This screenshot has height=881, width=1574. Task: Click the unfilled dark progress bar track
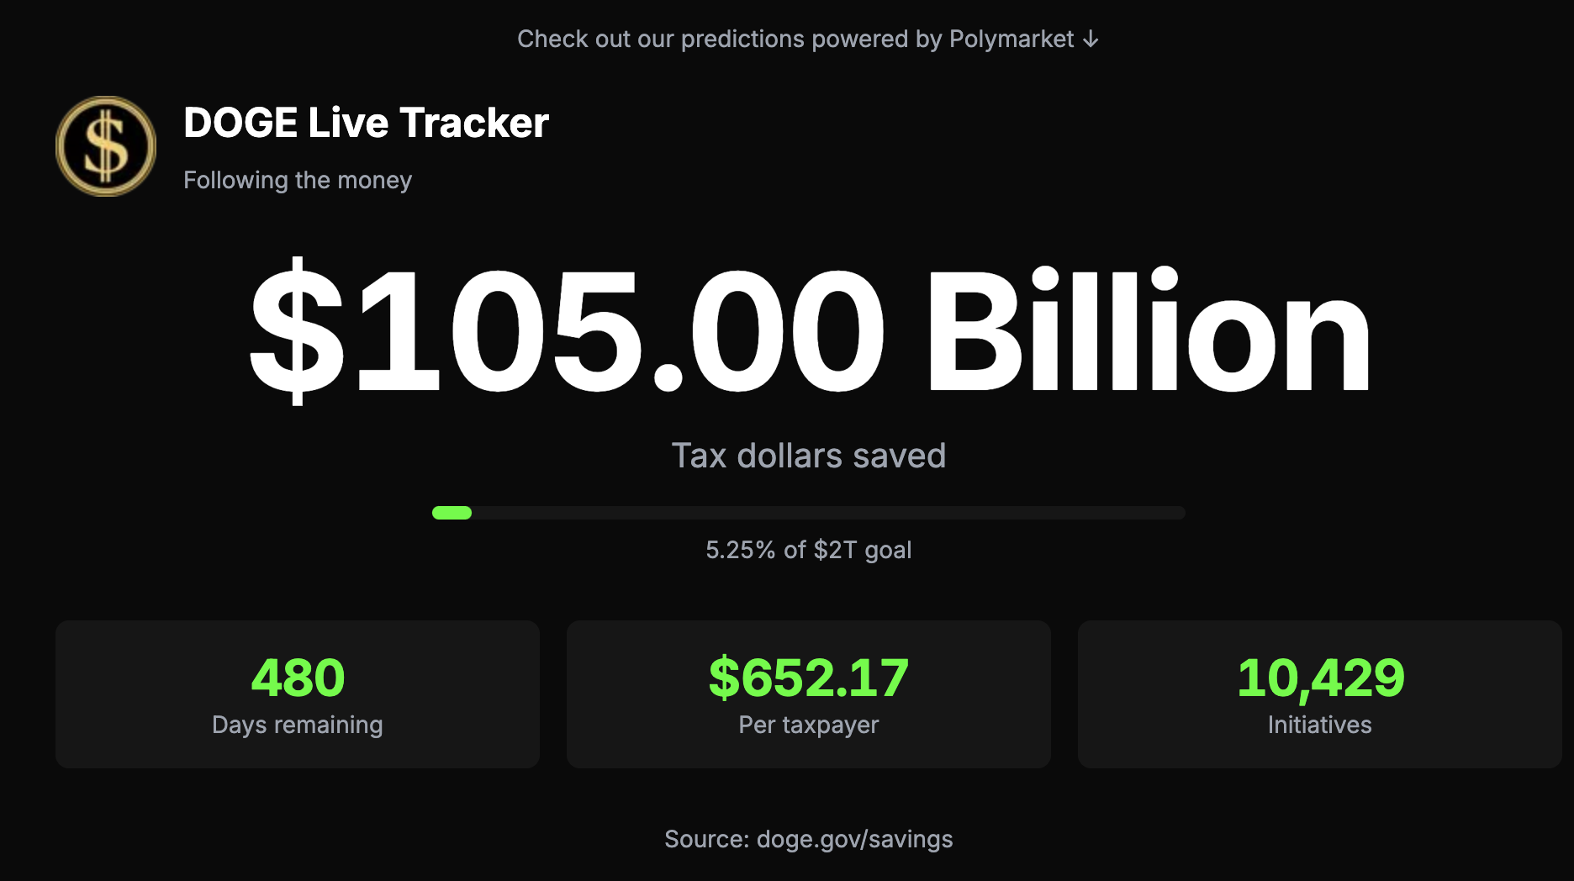click(828, 513)
